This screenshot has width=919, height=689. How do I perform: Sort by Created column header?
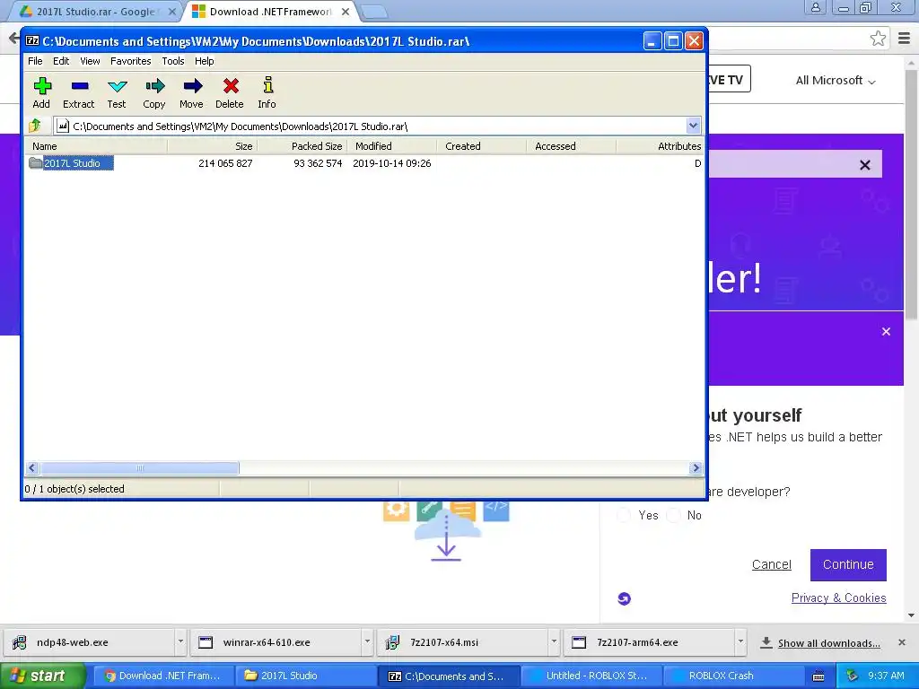point(482,146)
